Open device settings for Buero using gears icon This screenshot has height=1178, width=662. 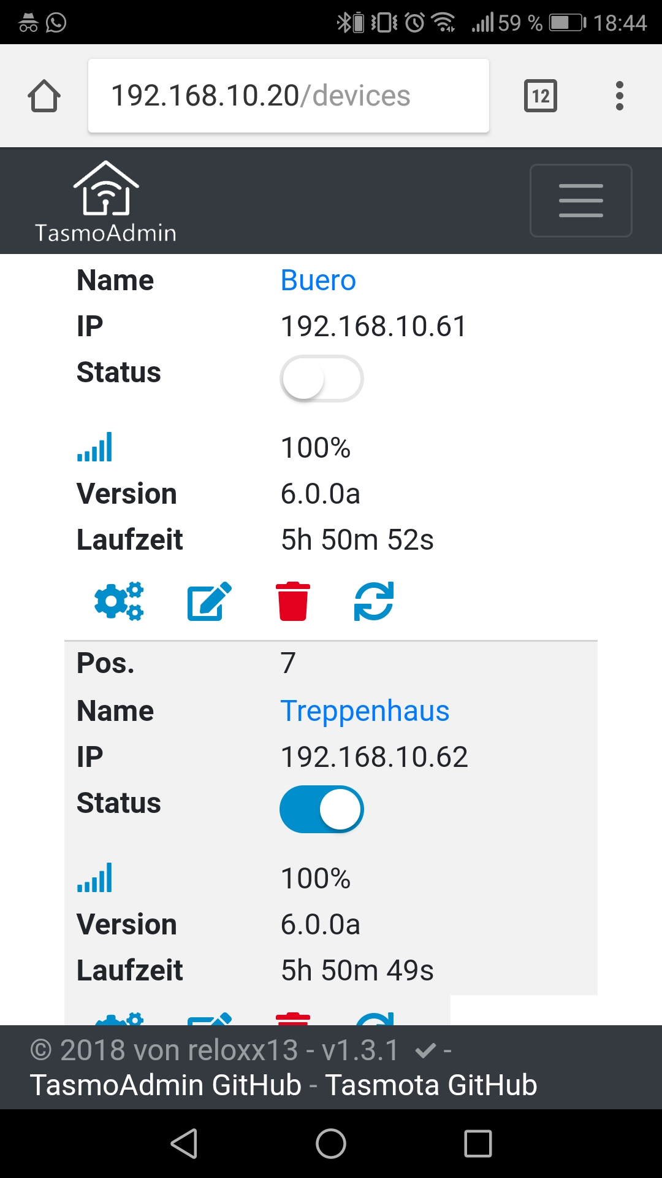[x=118, y=601]
